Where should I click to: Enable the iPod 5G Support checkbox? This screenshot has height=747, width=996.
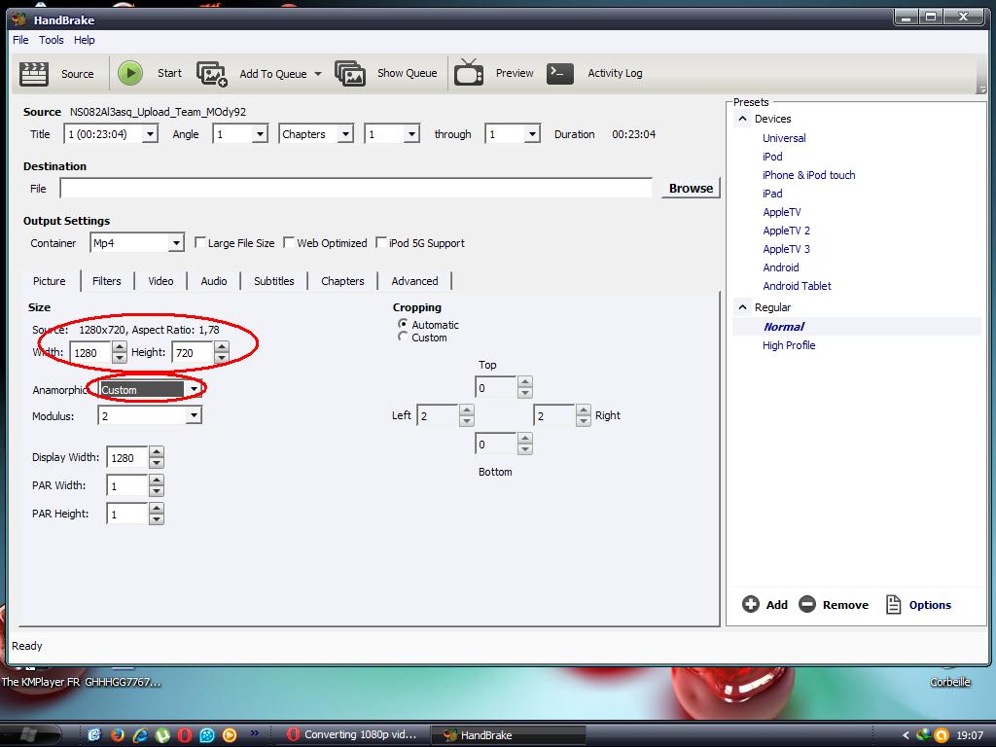coord(381,242)
